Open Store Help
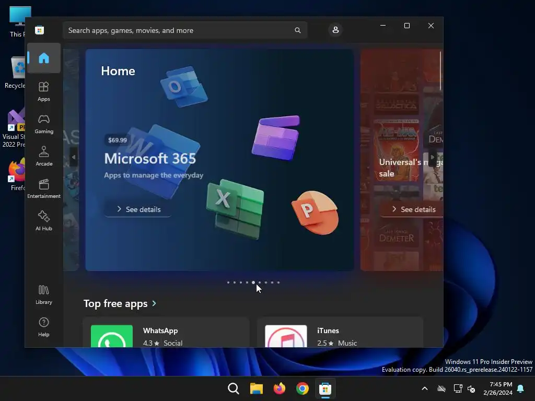Screen dimensions: 535x401 coord(44,327)
